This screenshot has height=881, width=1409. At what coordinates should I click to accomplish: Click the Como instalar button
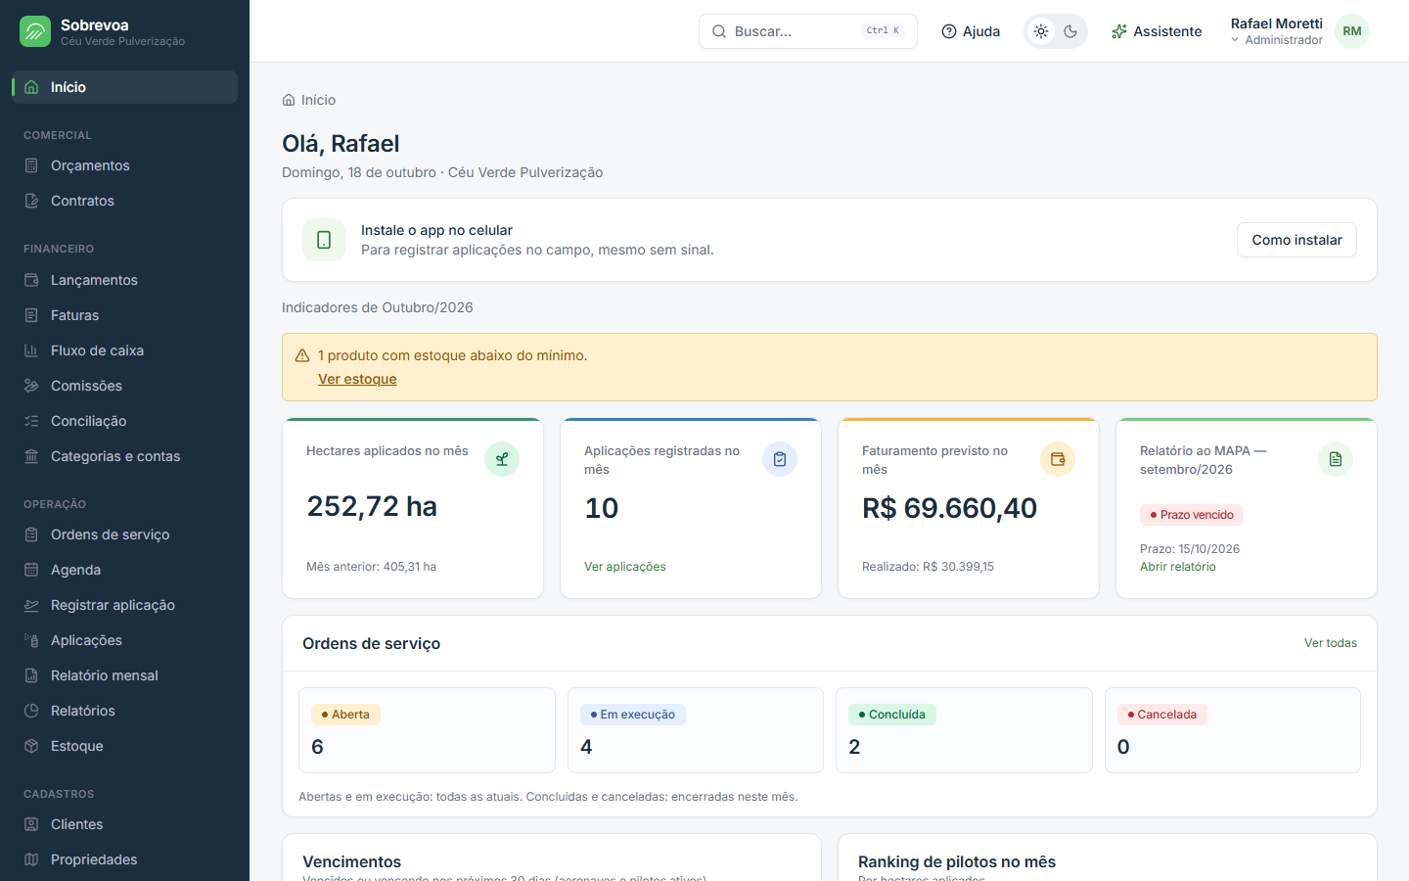pyautogui.click(x=1296, y=240)
